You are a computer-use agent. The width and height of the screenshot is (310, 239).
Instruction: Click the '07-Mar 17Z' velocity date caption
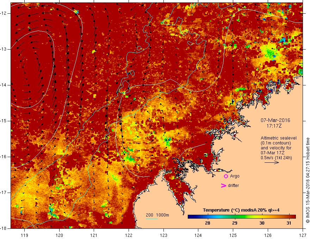272,153
